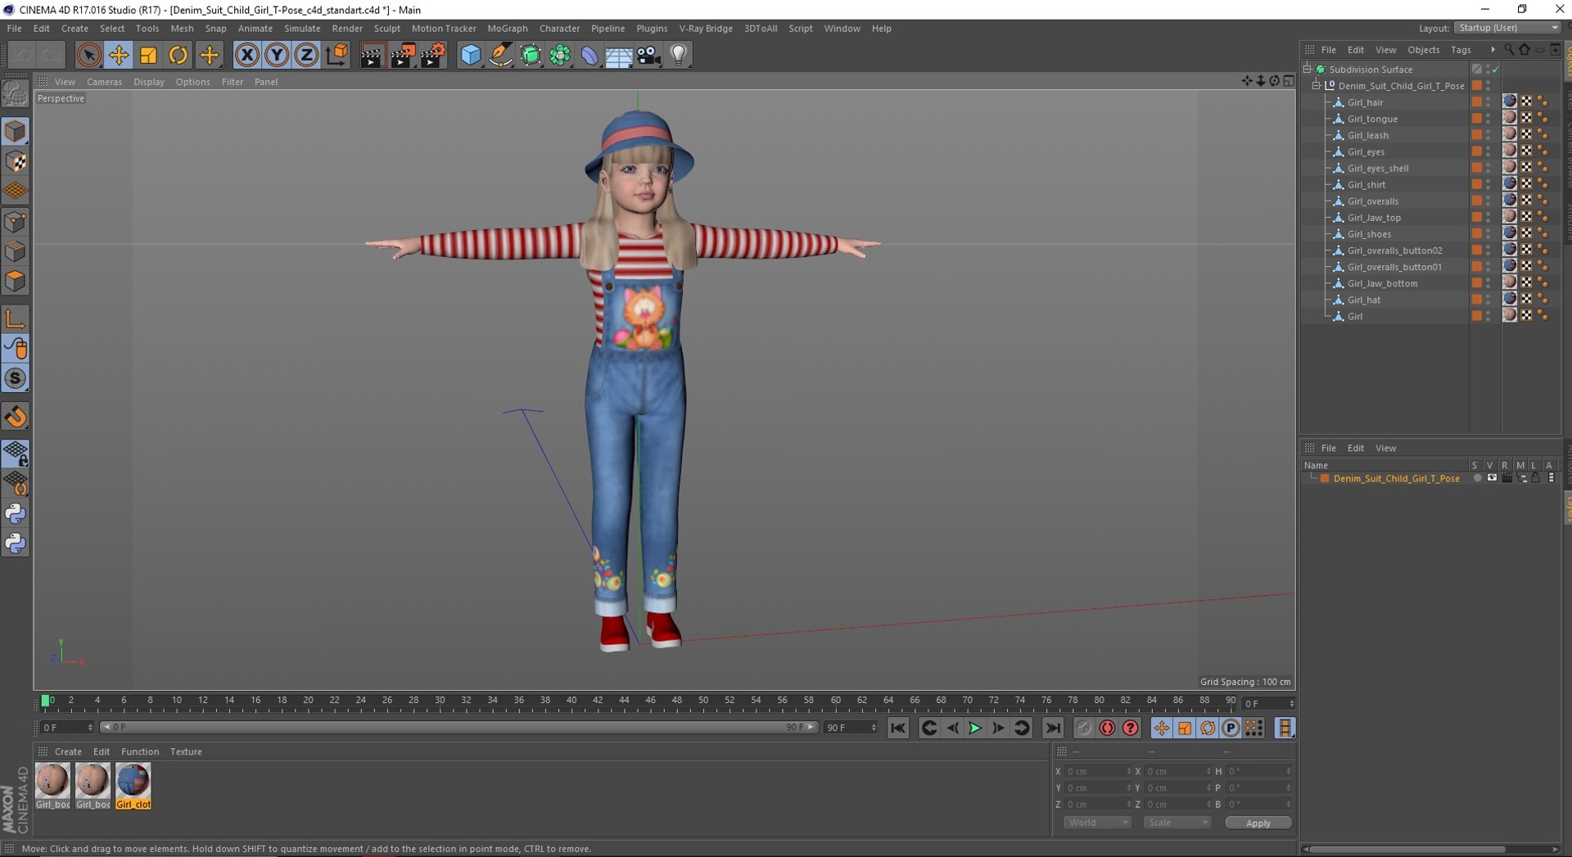
Task: Open the MoGraph menu
Action: (508, 28)
